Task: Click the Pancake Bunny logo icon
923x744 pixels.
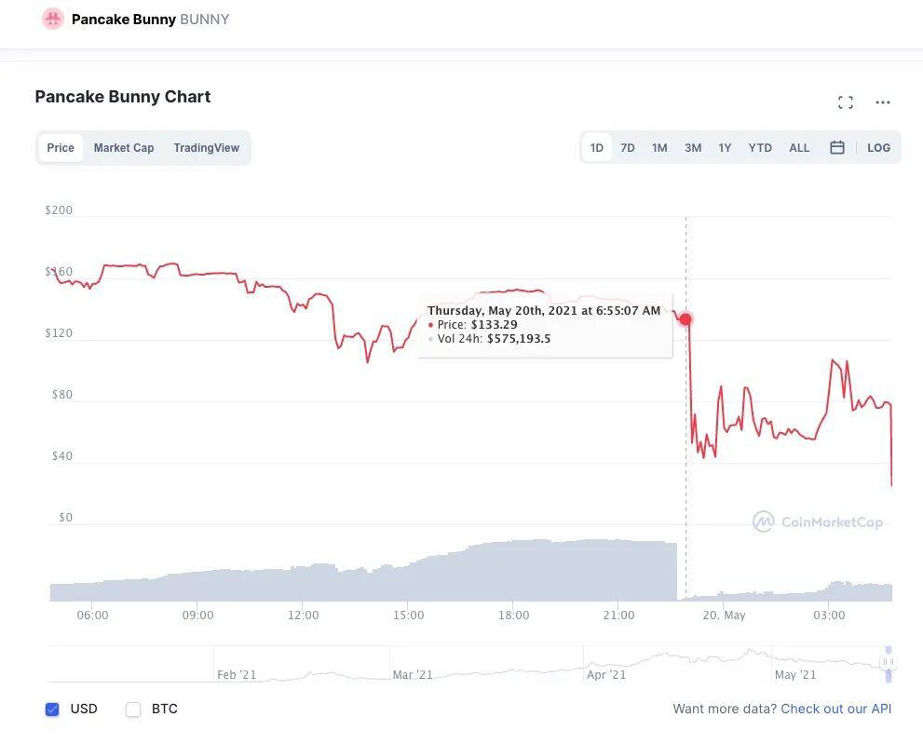Action: tap(52, 19)
